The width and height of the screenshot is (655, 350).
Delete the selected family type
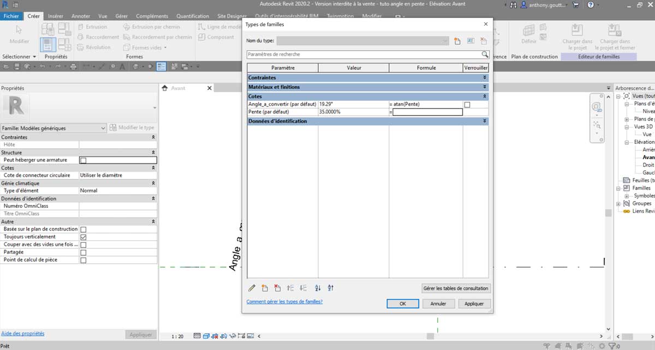pyautogui.click(x=483, y=40)
